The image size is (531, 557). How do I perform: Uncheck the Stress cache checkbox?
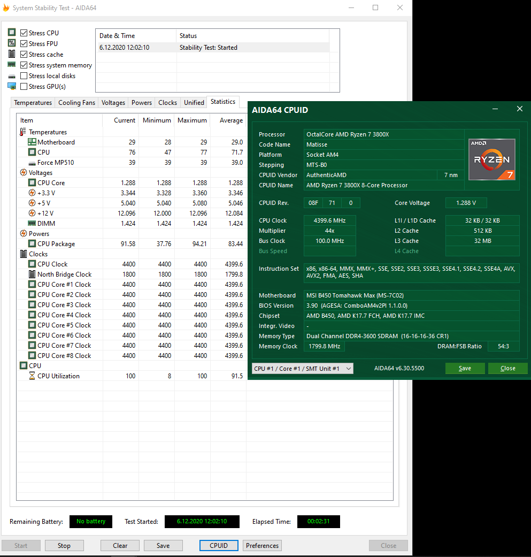[x=24, y=55]
